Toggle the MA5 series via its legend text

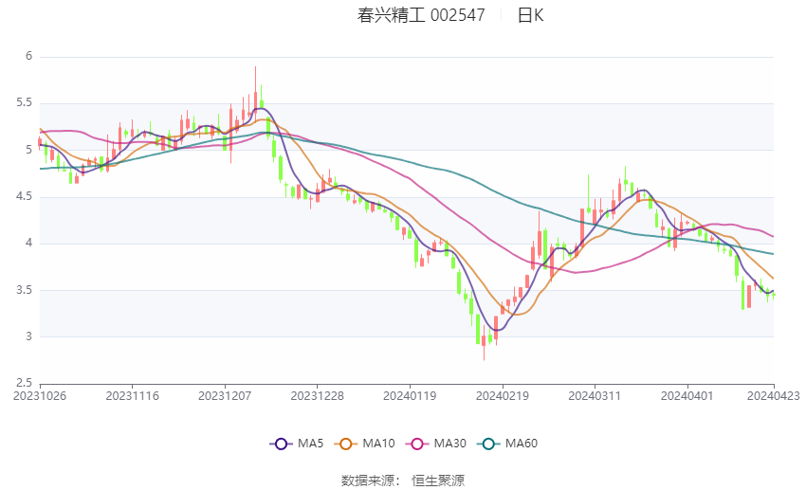[311, 443]
